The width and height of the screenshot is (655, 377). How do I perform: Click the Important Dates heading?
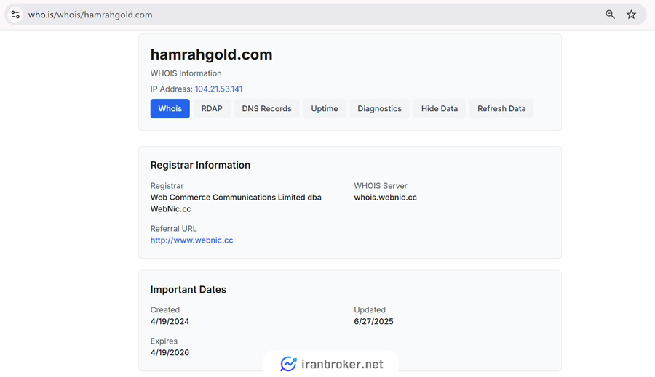click(188, 289)
